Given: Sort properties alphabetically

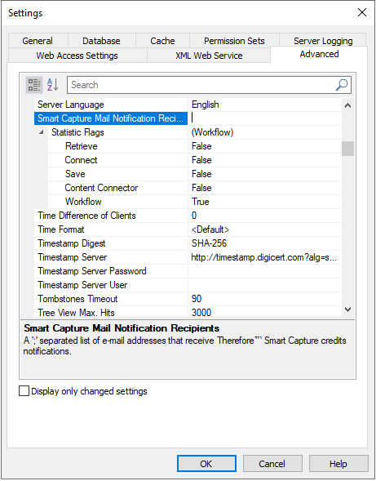Looking at the screenshot, I should 52,85.
